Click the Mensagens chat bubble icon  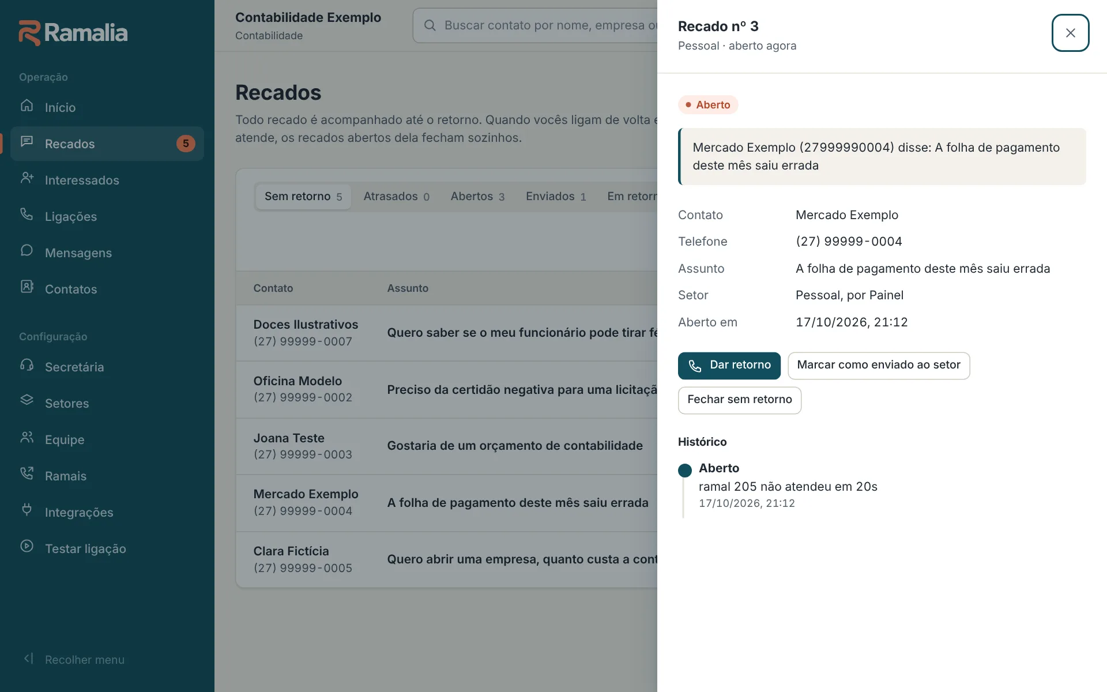[27, 251]
